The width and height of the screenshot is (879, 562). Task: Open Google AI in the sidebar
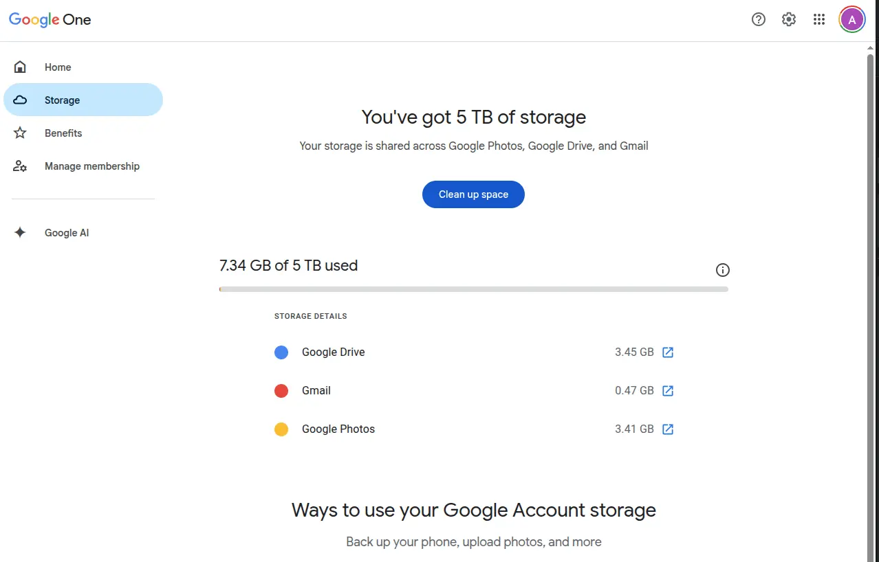point(83,232)
